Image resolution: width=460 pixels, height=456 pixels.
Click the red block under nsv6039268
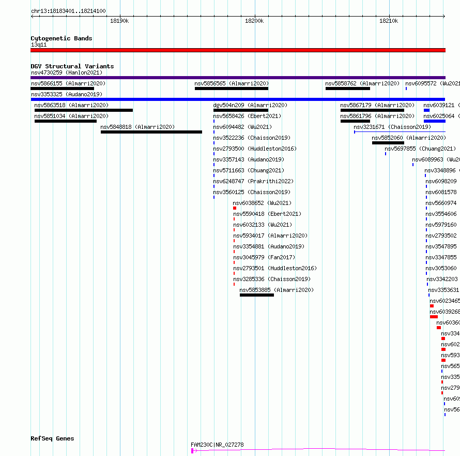click(x=434, y=317)
